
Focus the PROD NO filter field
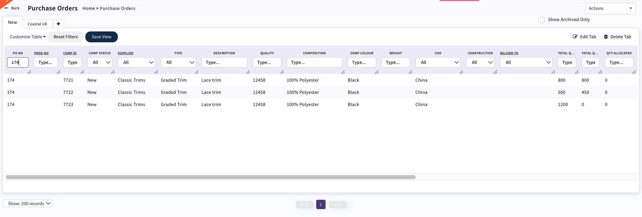tap(46, 62)
